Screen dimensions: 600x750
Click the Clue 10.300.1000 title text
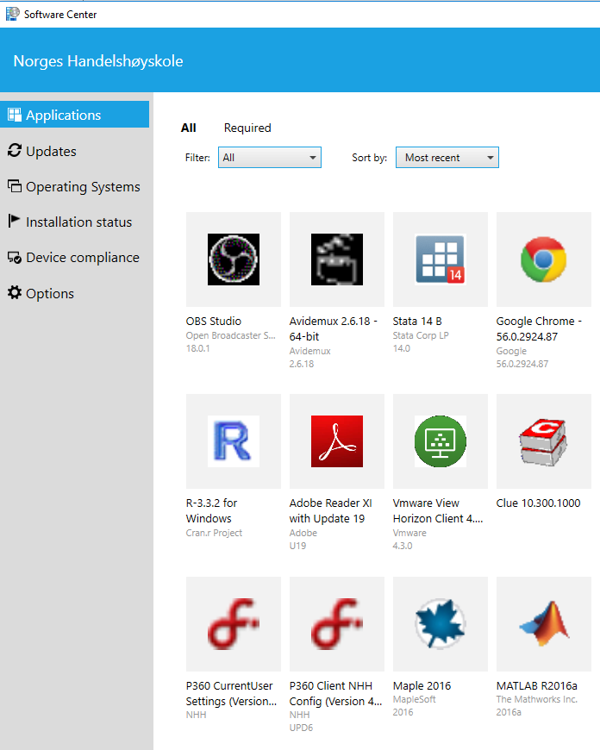click(x=538, y=503)
